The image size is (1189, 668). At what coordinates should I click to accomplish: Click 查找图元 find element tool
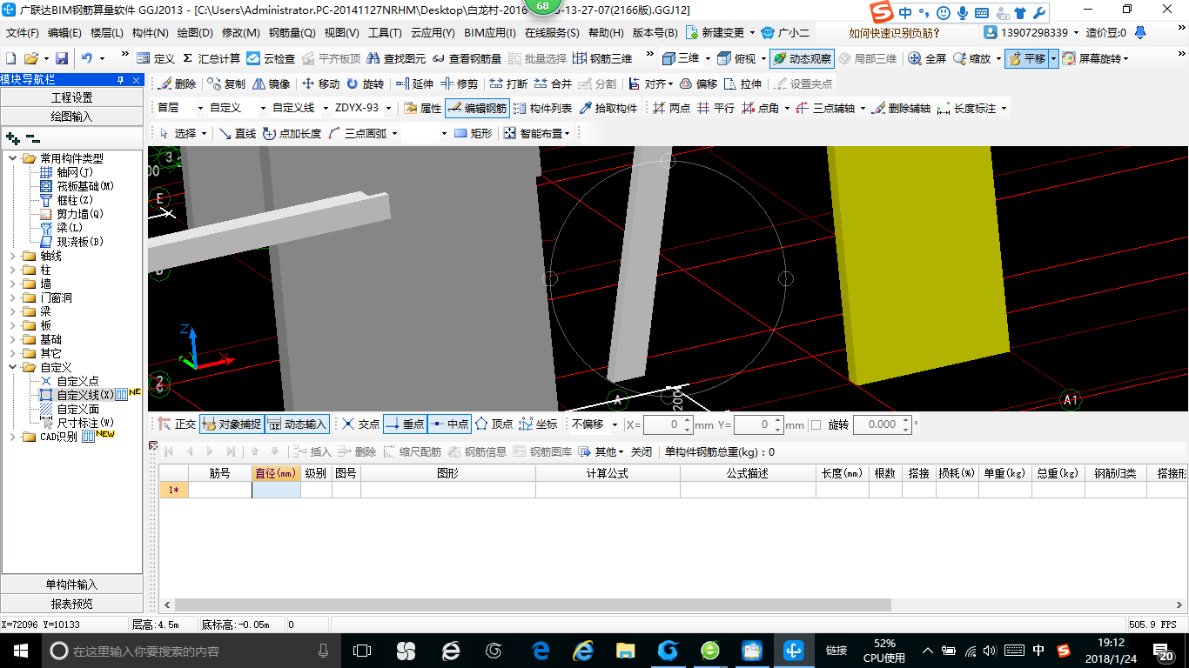(397, 58)
